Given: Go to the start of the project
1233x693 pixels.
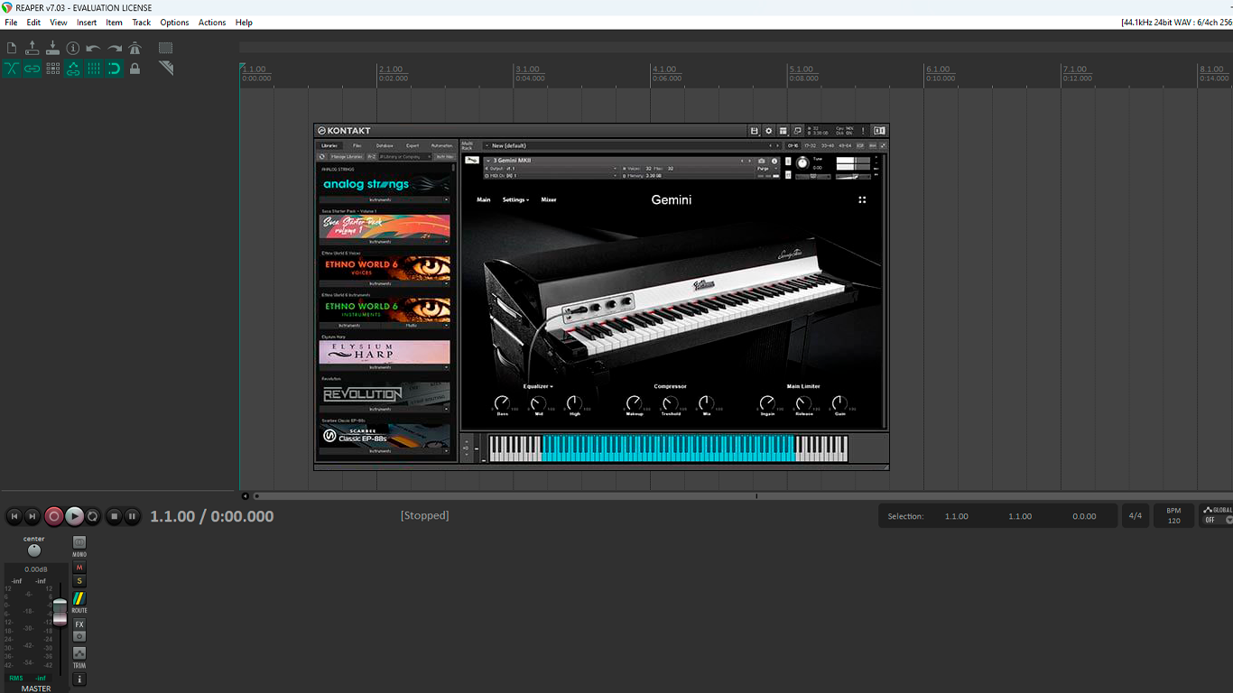Looking at the screenshot, I should (x=14, y=516).
